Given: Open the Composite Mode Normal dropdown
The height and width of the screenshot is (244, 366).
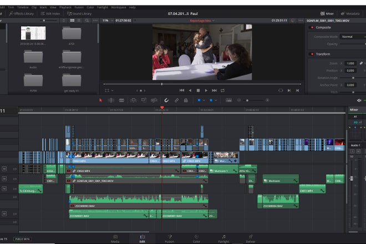Looking at the screenshot, I should pos(353,37).
